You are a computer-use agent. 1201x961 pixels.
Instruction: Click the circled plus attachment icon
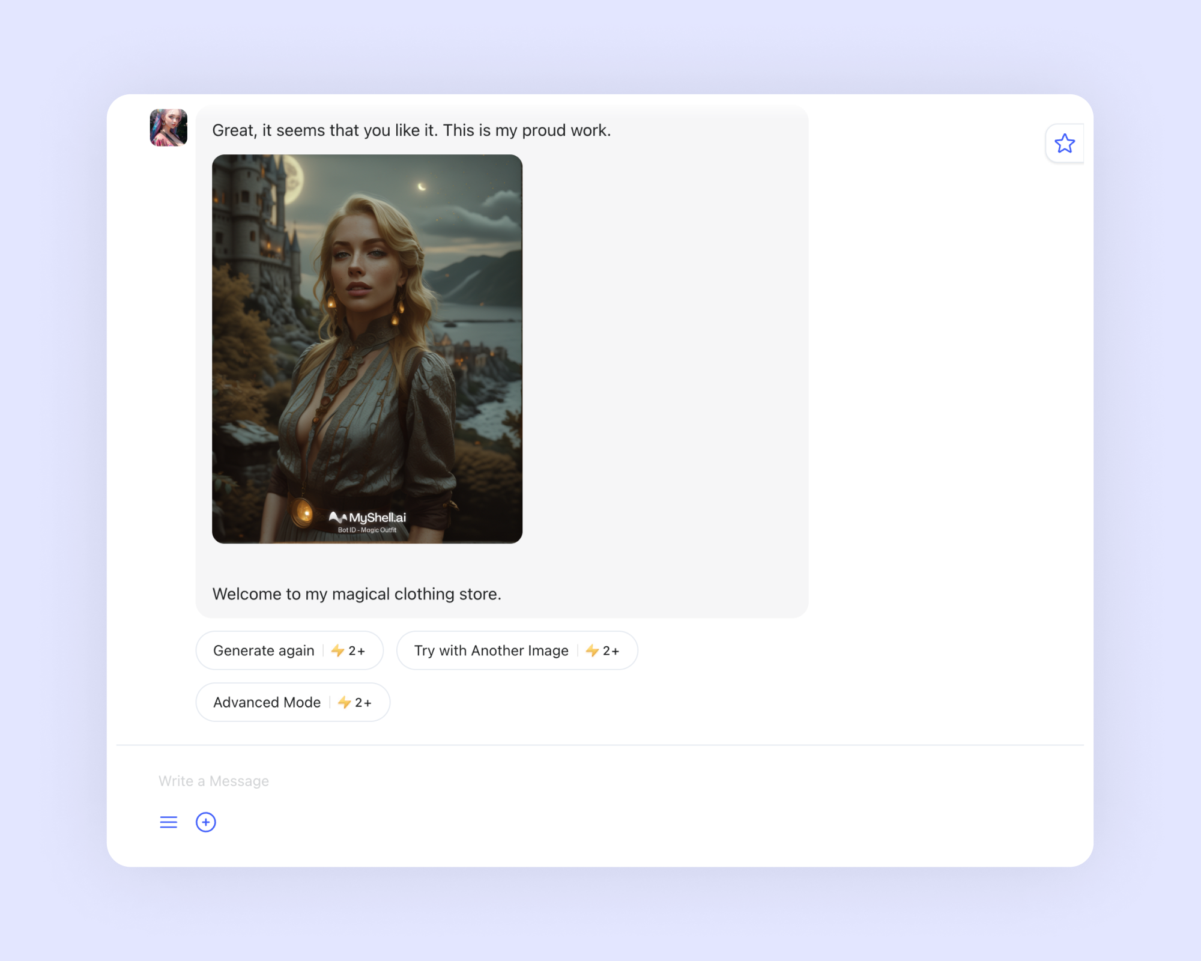tap(206, 822)
